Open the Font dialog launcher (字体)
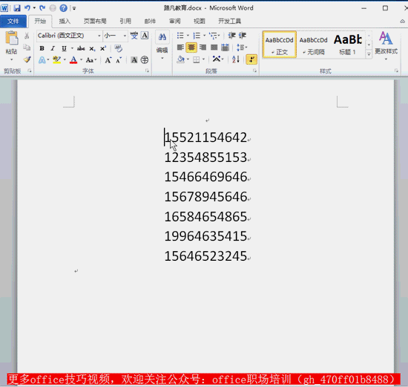This screenshot has height=387, width=408. coord(147,71)
